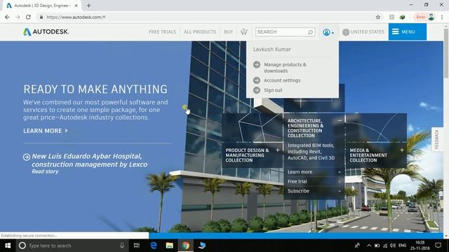Show hidden system tray icons
Image resolution: width=449 pixels, height=252 pixels.
pos(369,246)
